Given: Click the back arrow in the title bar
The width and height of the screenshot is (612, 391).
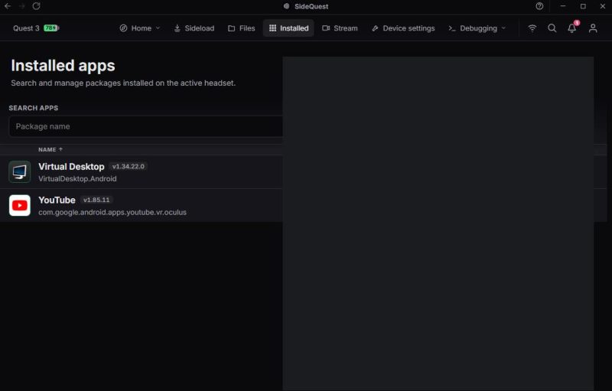Looking at the screenshot, I should coord(8,6).
